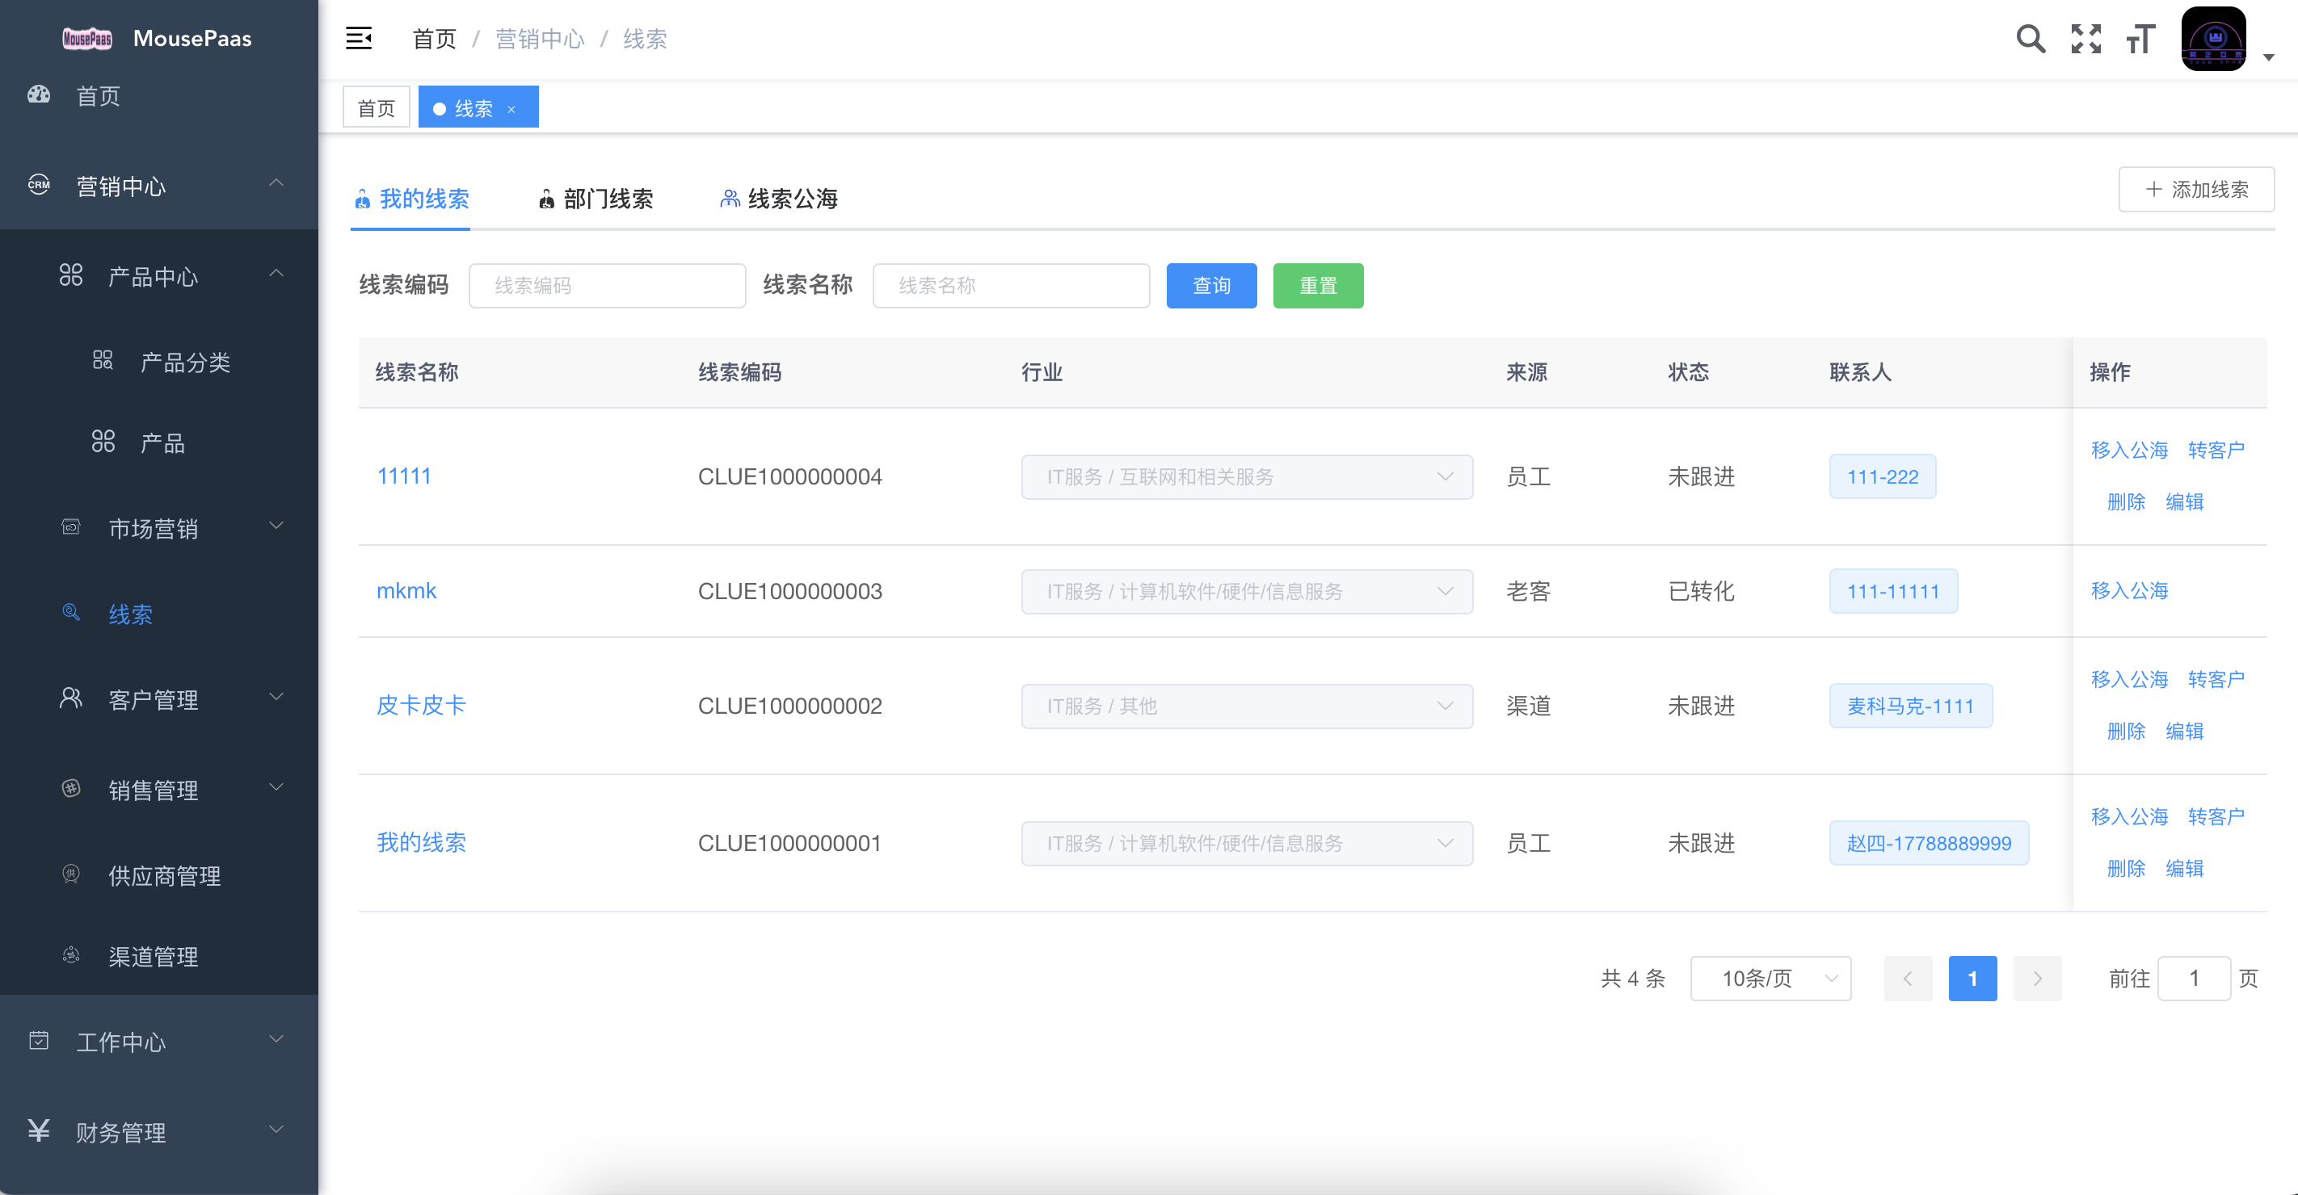Click the calendar icon beside 工作中心
This screenshot has width=2298, height=1195.
pyautogui.click(x=38, y=1041)
